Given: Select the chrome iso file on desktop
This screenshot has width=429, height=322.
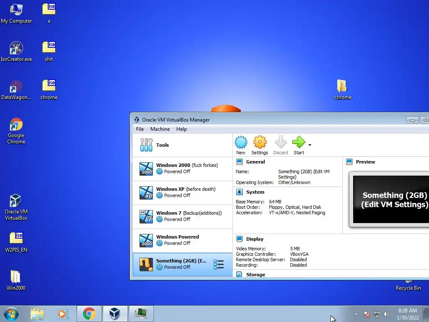Looking at the screenshot, I should point(49,90).
